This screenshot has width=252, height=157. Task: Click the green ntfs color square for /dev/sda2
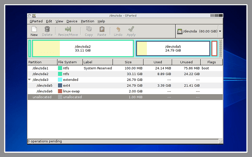(60, 74)
